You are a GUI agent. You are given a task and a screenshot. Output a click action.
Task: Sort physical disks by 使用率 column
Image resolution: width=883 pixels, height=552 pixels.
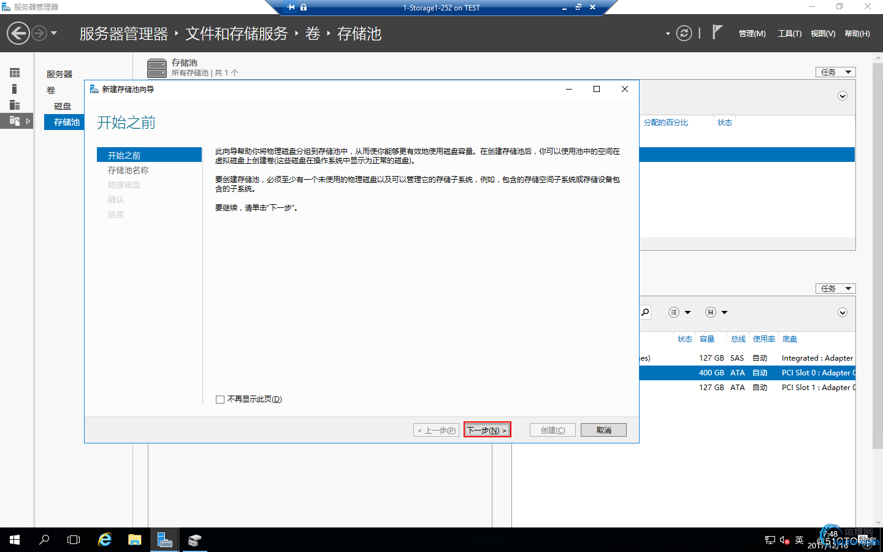tap(764, 339)
